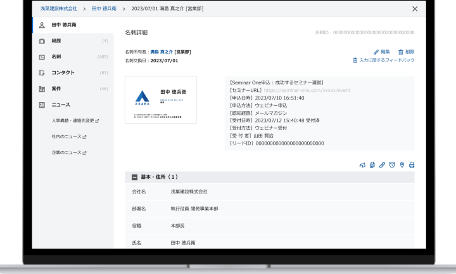Click the printer icon
456x274 pixels.
click(412, 165)
